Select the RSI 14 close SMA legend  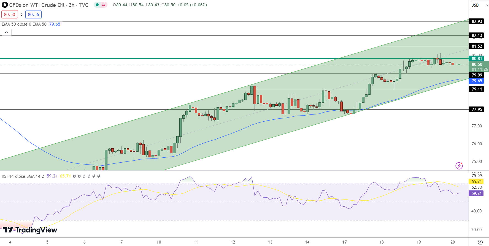23,176
